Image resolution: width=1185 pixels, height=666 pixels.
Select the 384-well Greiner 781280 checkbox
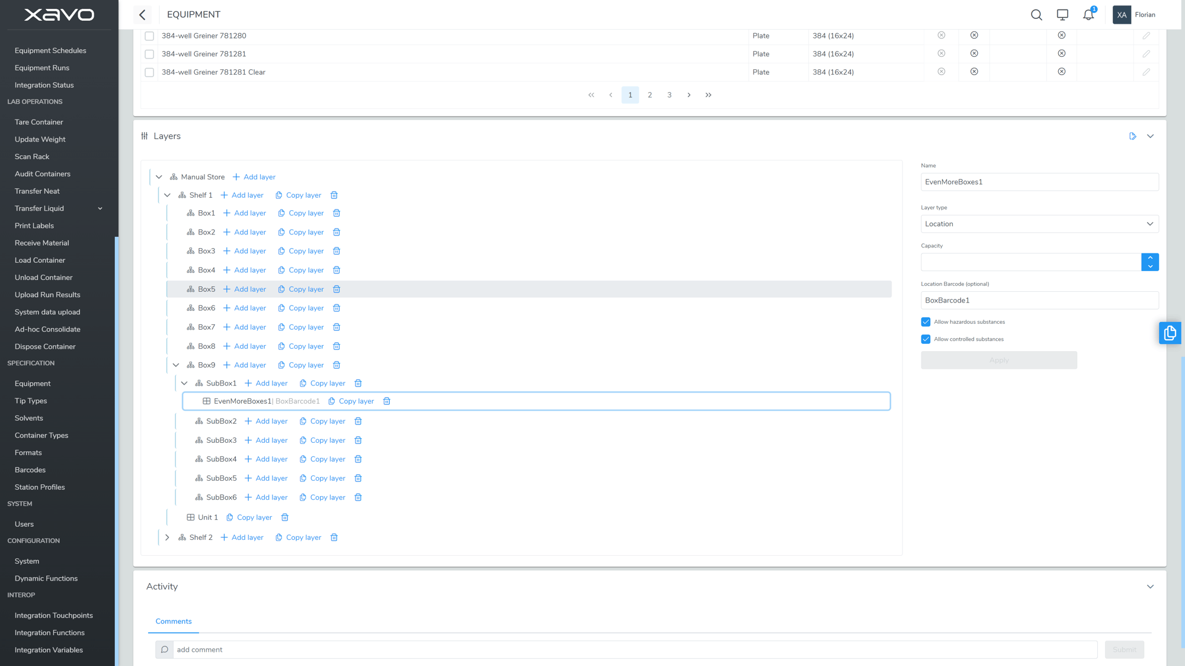click(149, 36)
